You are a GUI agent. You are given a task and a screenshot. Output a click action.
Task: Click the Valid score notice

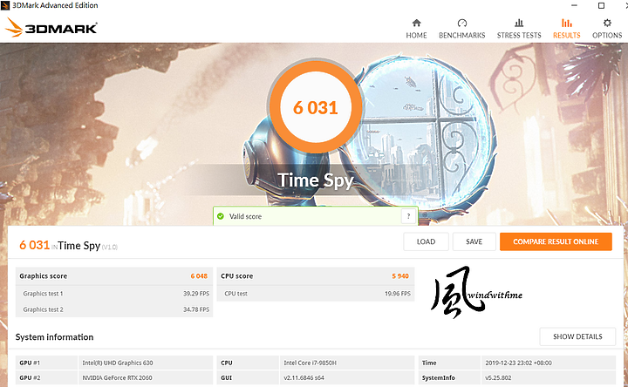(316, 216)
